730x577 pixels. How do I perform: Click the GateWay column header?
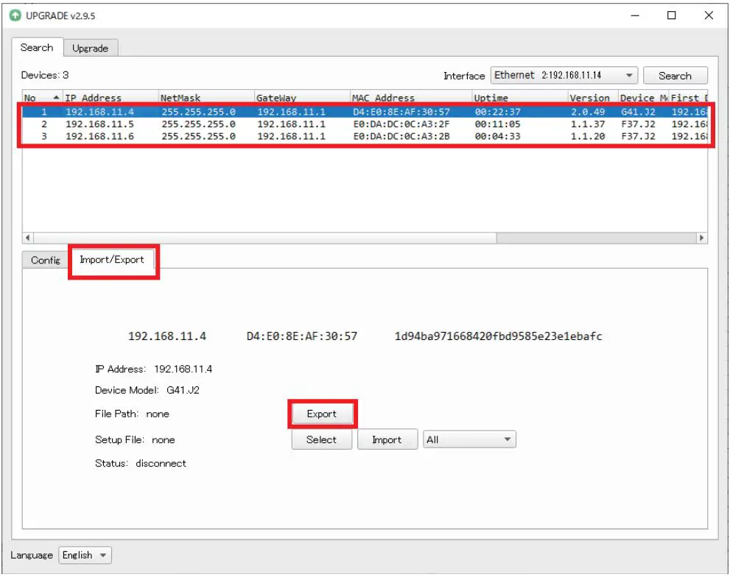tap(302, 98)
